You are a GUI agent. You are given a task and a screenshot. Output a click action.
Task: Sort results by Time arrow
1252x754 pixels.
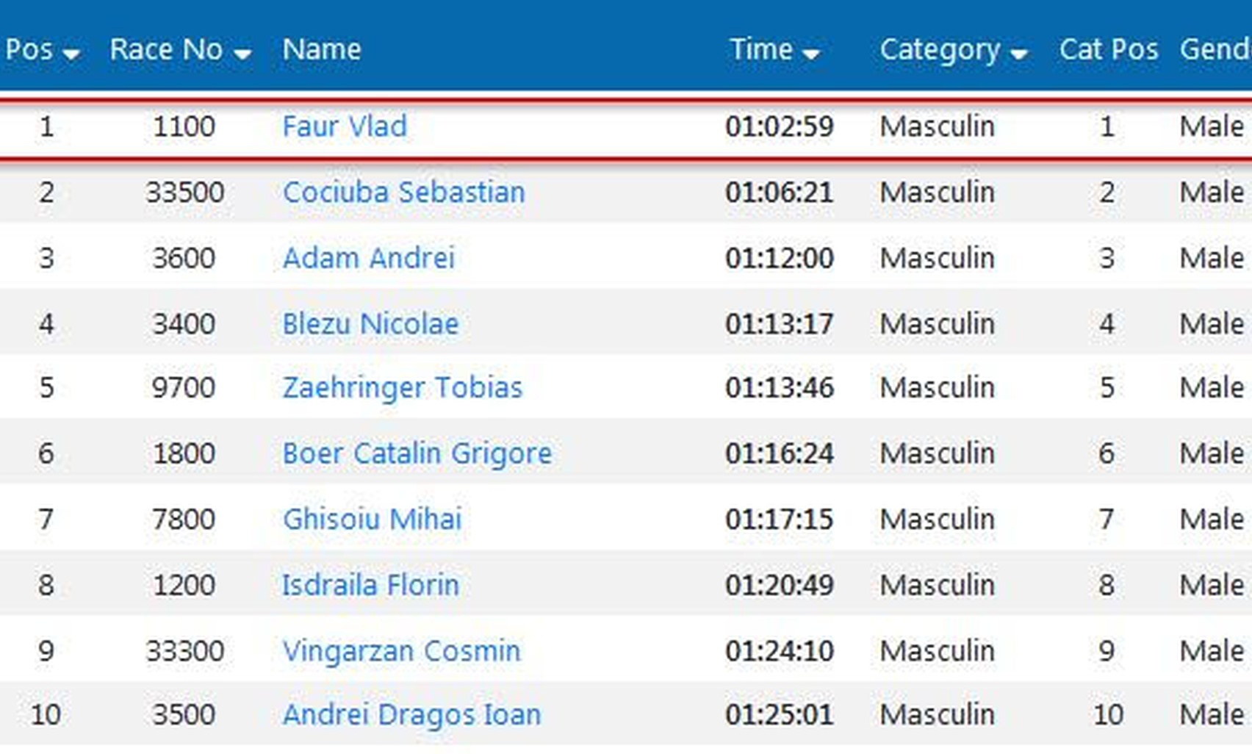pos(811,54)
